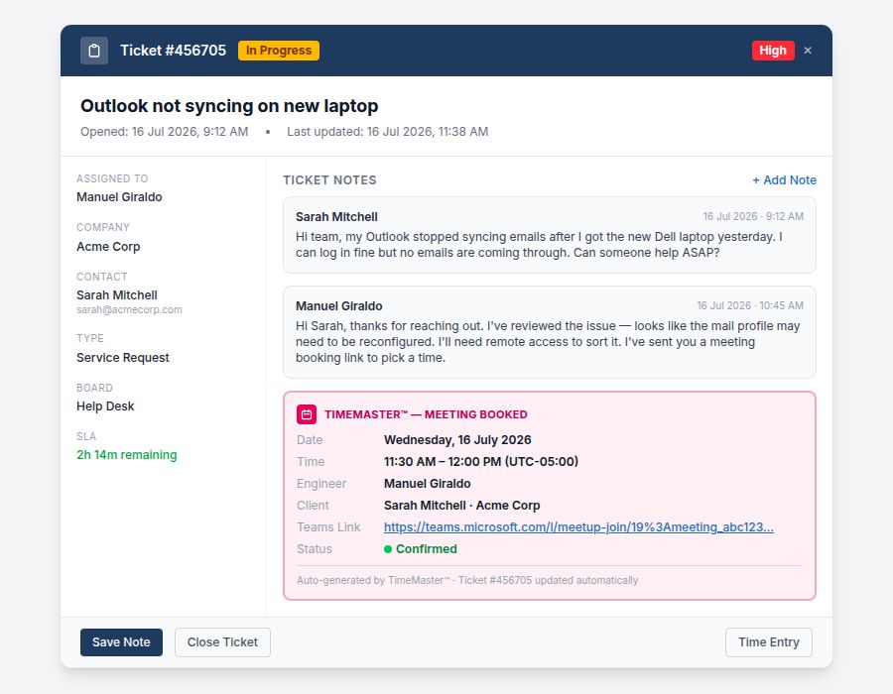
Task: Close the ticket dialog with the X
Action: click(x=808, y=51)
